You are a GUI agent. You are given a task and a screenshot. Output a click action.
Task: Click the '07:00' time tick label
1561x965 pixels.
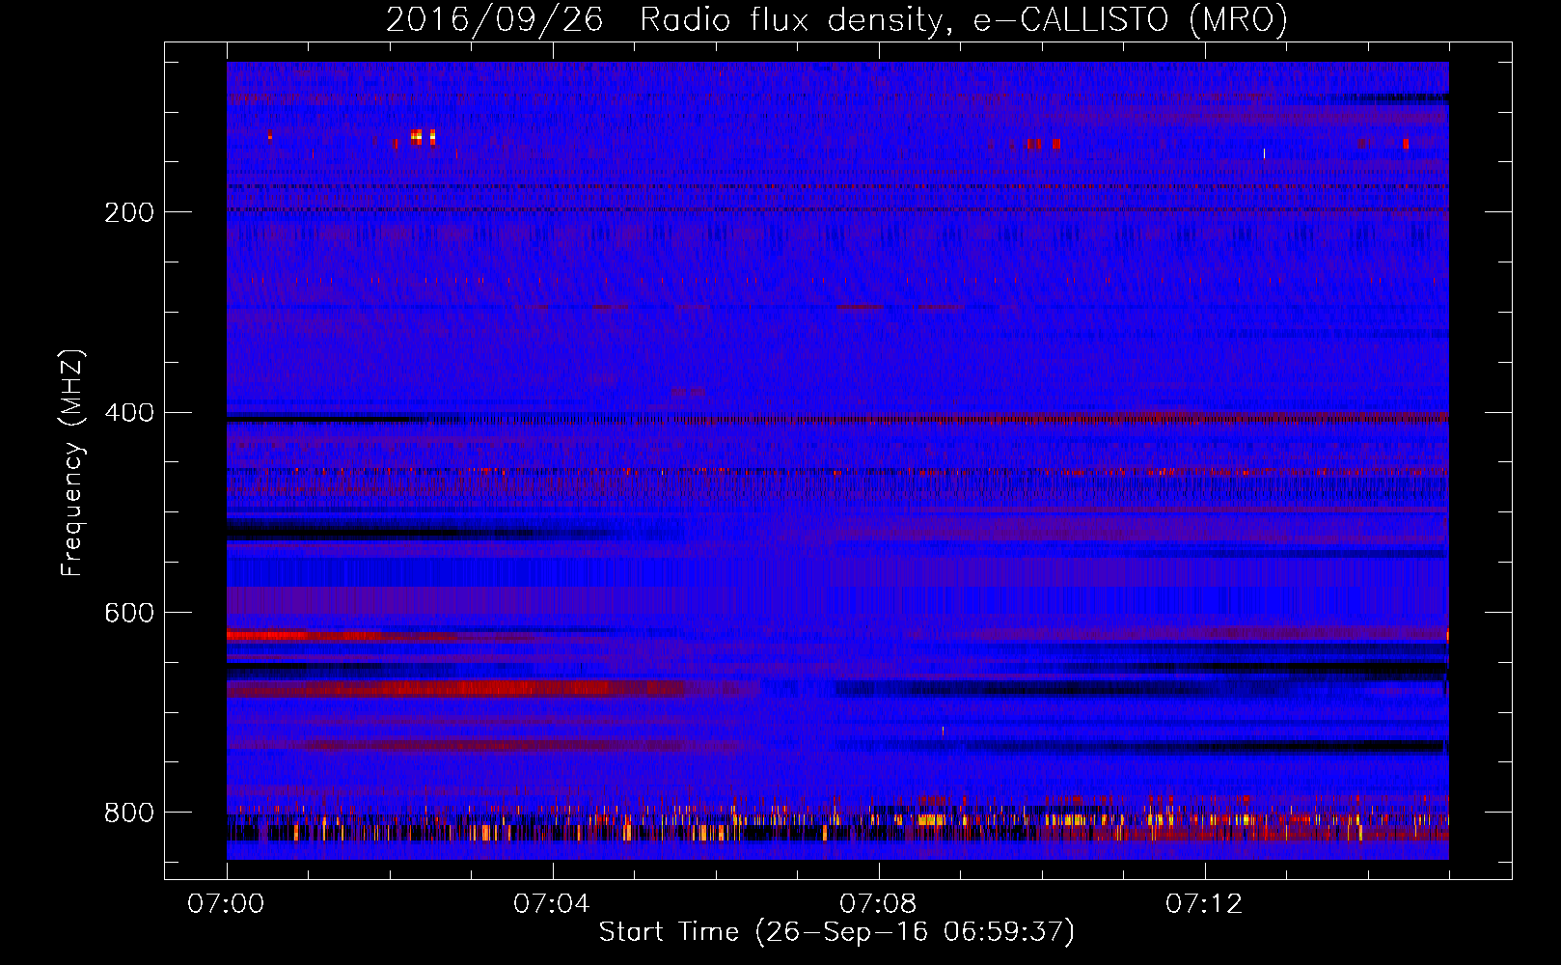227,904
